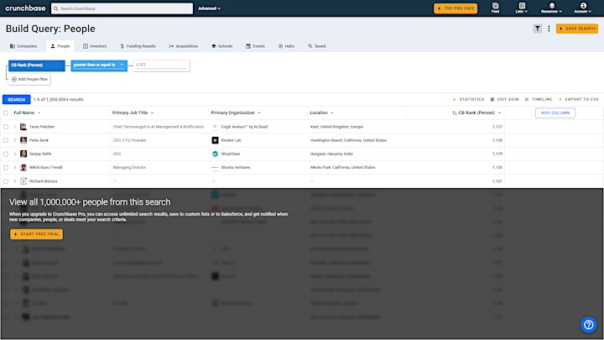Open the three-dot more options menu
The height and width of the screenshot is (340, 604).
(549, 29)
